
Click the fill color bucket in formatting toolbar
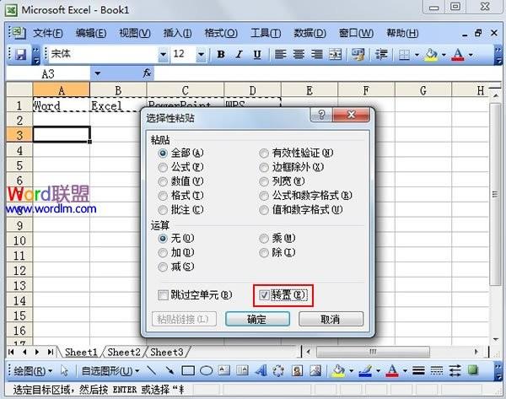[x=431, y=54]
